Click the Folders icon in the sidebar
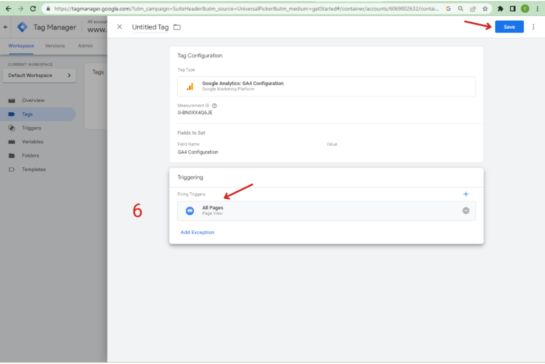Image resolution: width=545 pixels, height=364 pixels. pos(12,156)
